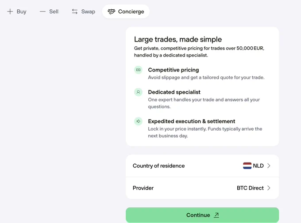Select the NLD country code
Image resolution: width=301 pixels, height=223 pixels.
tap(258, 166)
